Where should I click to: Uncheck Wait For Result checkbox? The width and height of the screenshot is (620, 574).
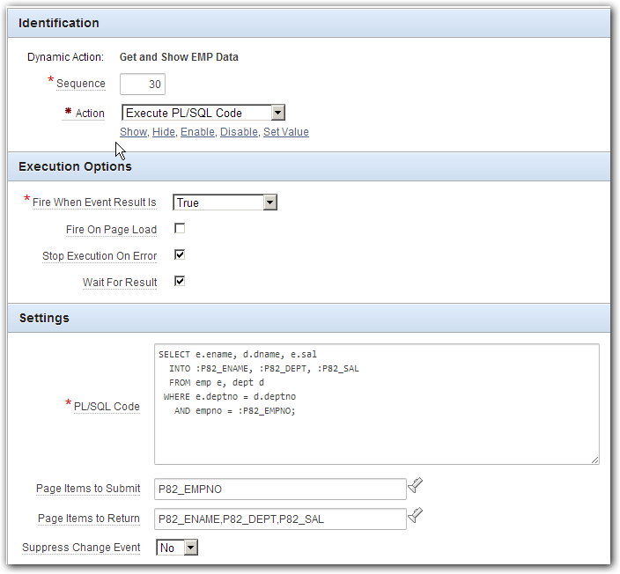tap(180, 282)
